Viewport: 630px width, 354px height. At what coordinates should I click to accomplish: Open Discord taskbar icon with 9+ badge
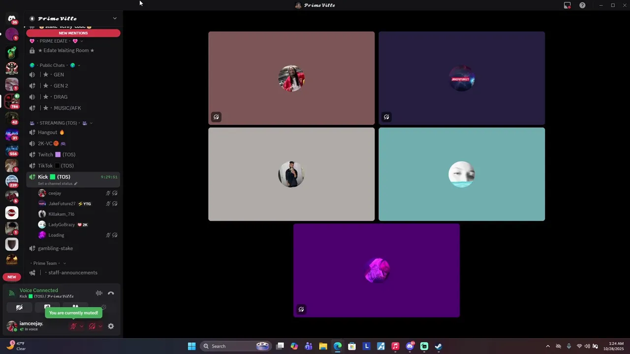pos(410,346)
